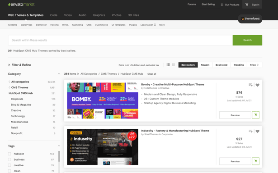
Task: Add Induscity theme to collection icon
Action: [x=250, y=131]
